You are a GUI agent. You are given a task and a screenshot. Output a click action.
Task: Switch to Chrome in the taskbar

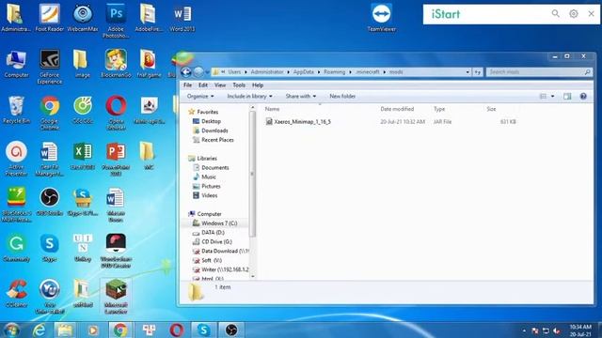click(x=120, y=330)
